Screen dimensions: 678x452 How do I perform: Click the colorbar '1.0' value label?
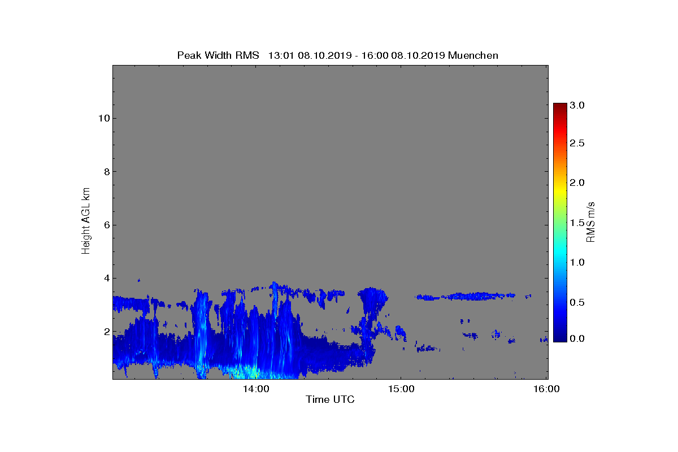[x=576, y=263]
